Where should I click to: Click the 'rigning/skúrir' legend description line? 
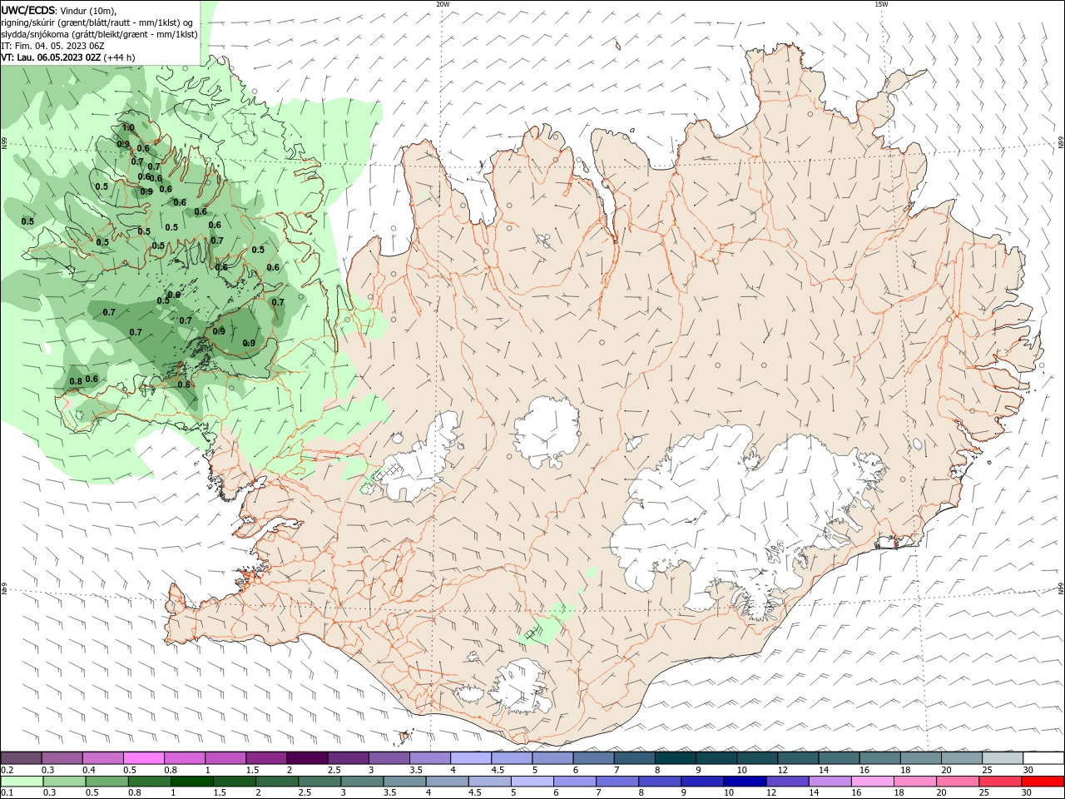(x=98, y=22)
